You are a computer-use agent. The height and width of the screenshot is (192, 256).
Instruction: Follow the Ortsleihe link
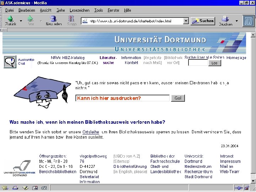[x=91, y=132]
